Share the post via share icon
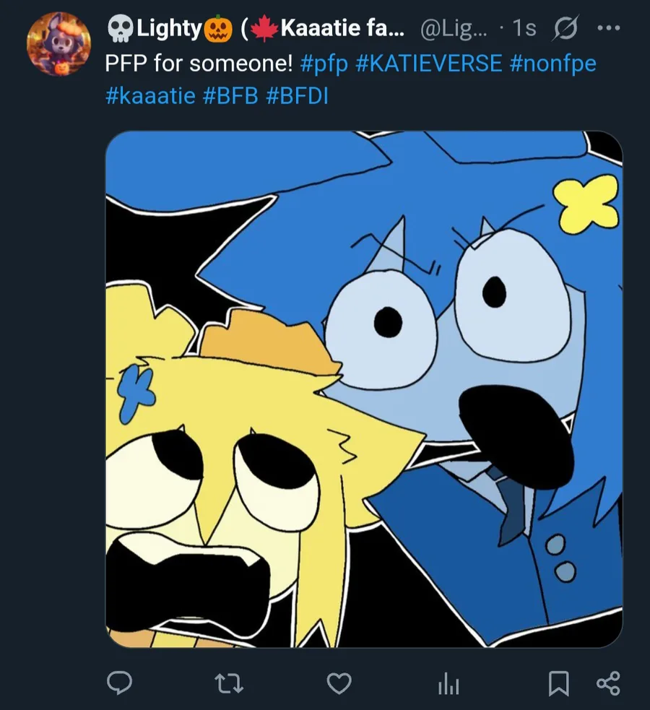Image resolution: width=650 pixels, height=710 pixels. (x=609, y=683)
